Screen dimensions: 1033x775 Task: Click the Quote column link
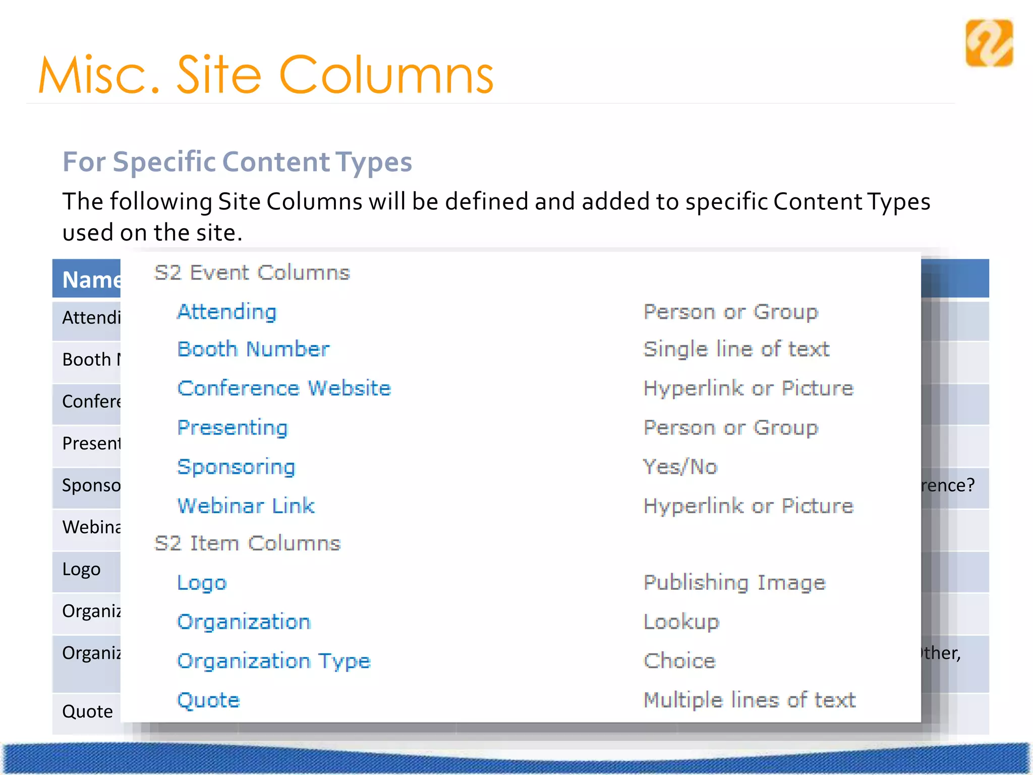click(x=208, y=700)
